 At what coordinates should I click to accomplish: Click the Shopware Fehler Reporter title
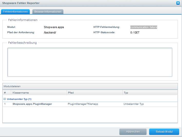(21, 3)
